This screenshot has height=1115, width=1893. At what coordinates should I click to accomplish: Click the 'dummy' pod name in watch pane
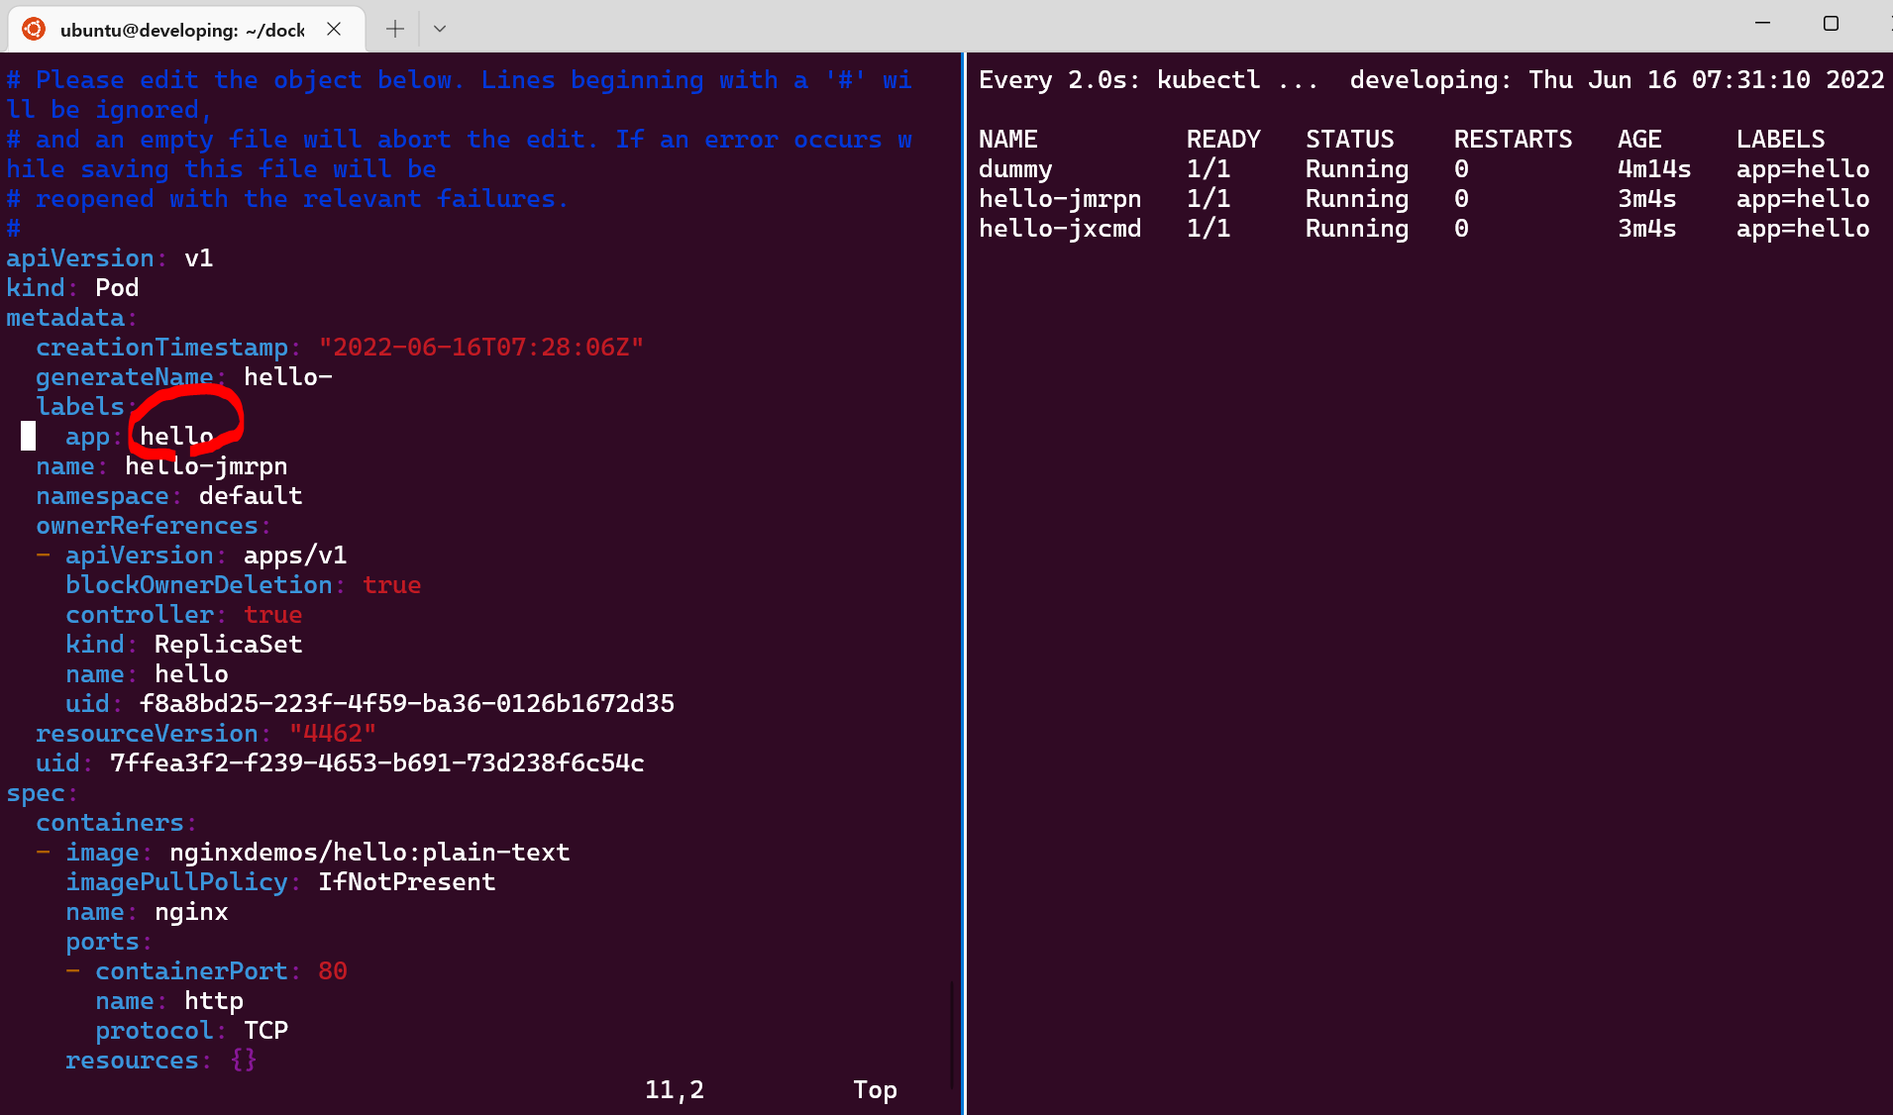(x=1015, y=169)
